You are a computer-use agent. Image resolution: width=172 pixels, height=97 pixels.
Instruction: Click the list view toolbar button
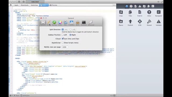pyautogui.click(x=23, y=2)
